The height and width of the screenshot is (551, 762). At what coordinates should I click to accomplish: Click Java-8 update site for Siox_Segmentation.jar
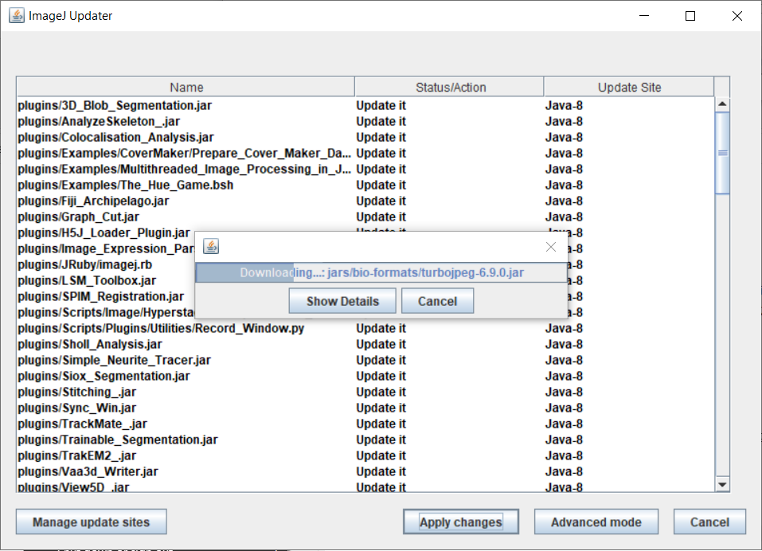(x=564, y=376)
